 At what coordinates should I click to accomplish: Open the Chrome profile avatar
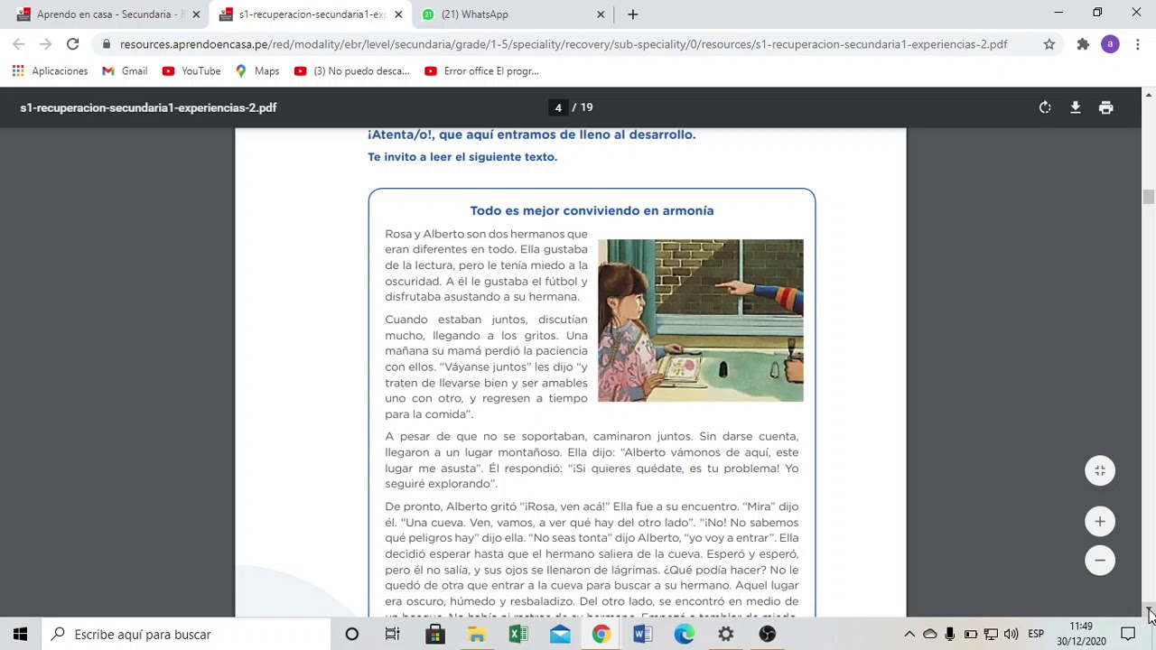click(1110, 44)
